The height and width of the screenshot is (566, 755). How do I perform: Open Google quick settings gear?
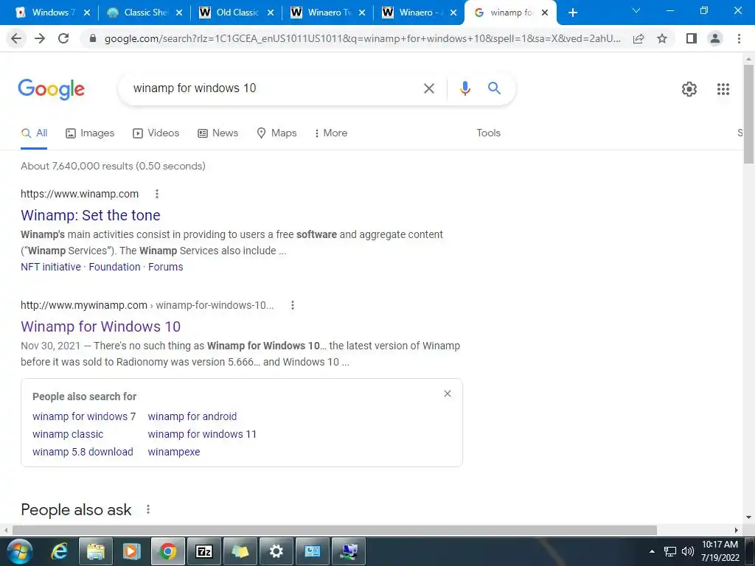pyautogui.click(x=689, y=89)
